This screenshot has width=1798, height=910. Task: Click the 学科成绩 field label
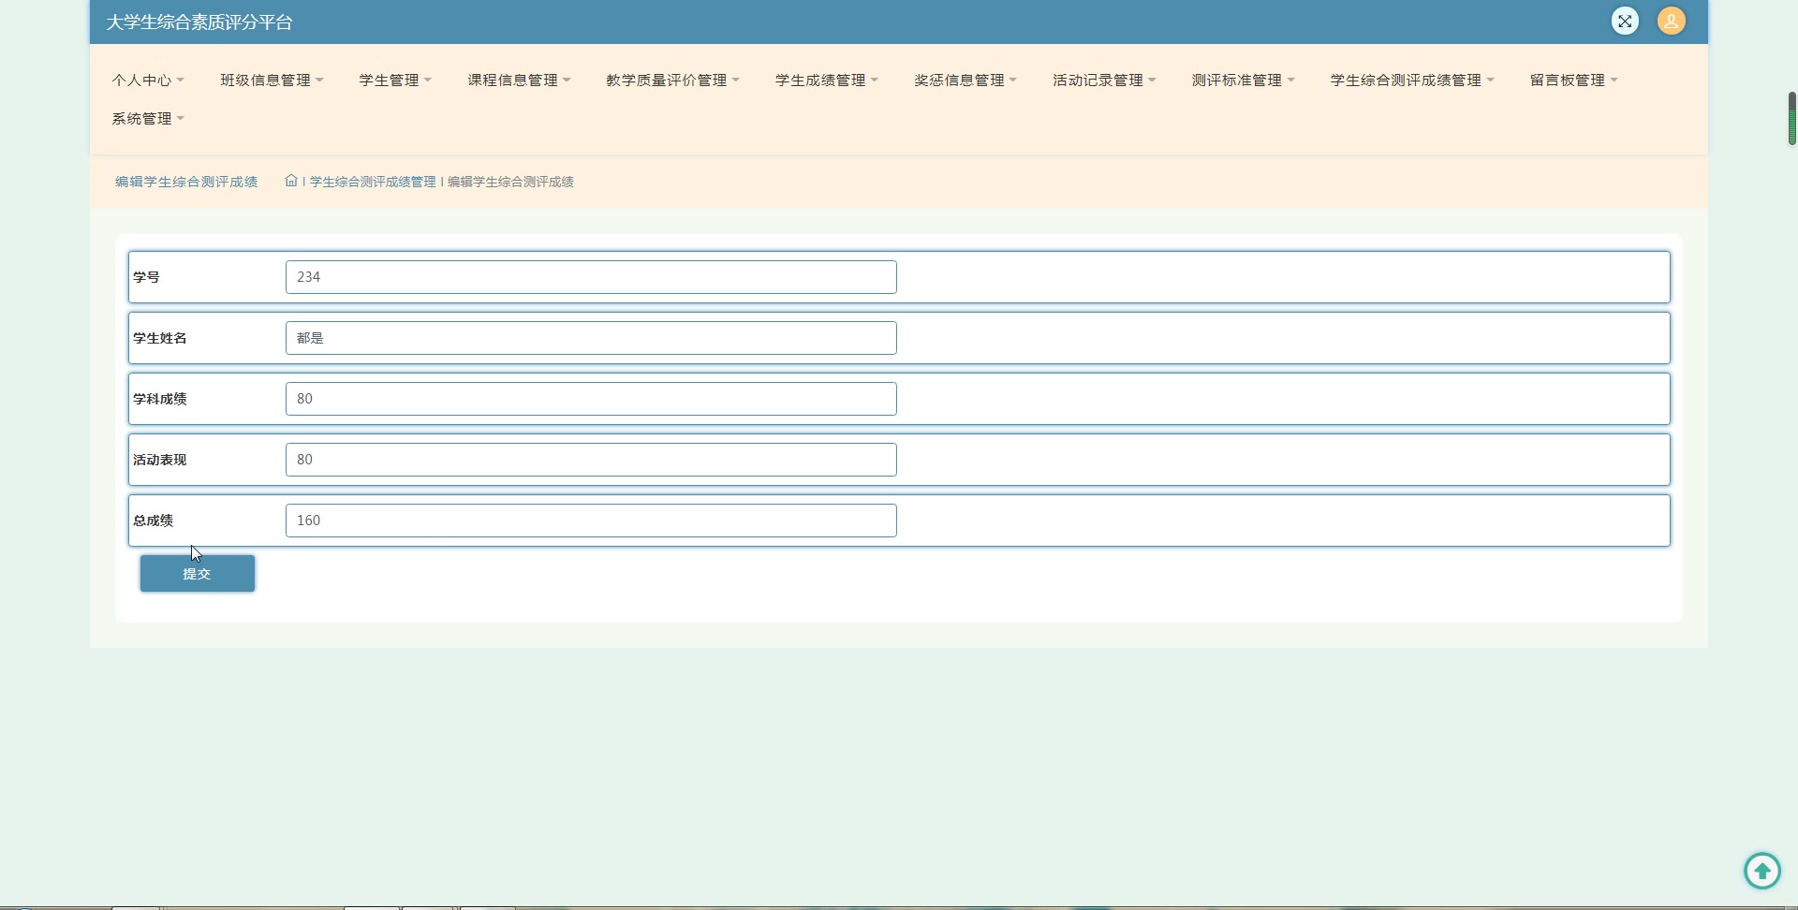[160, 399]
